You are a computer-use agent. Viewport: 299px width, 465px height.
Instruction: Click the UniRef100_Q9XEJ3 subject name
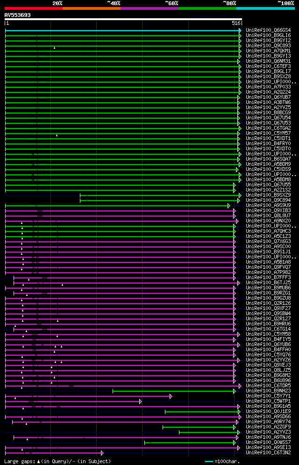pyautogui.click(x=268, y=365)
